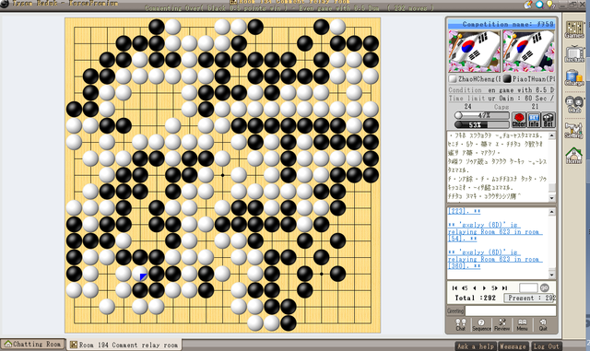Click the Bet dice button
This screenshot has height=351, width=590.
[549, 120]
